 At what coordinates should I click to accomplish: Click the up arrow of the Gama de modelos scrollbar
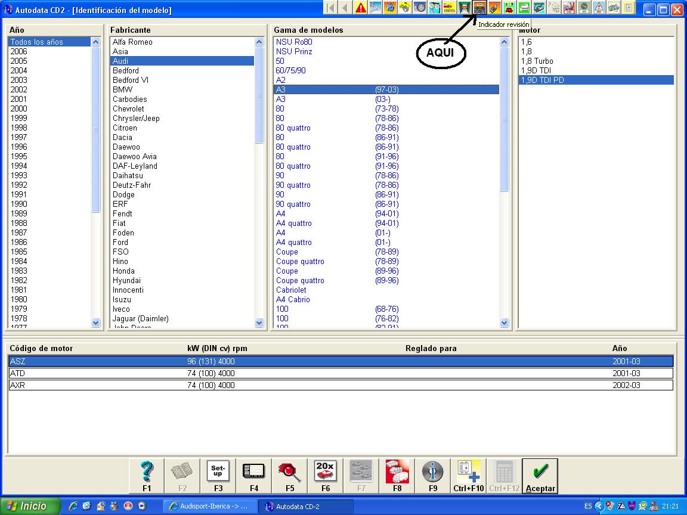505,42
